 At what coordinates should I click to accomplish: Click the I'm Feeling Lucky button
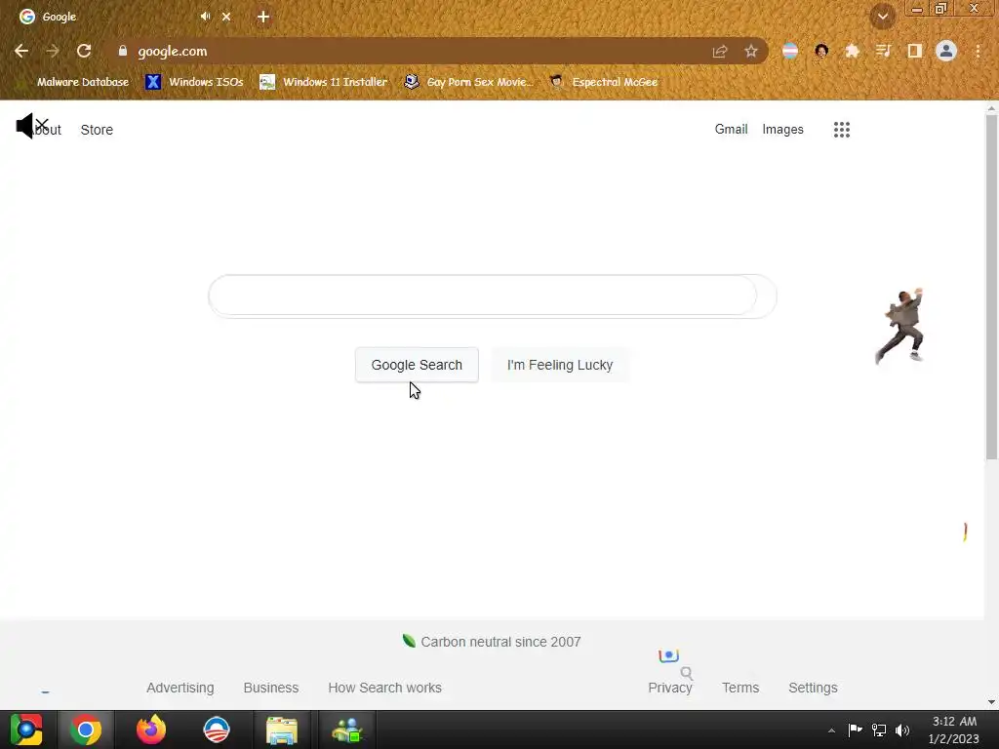tap(560, 365)
